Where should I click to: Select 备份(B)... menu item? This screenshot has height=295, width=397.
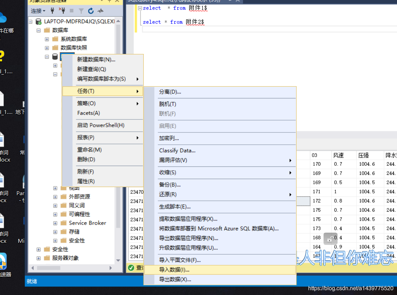220,185
